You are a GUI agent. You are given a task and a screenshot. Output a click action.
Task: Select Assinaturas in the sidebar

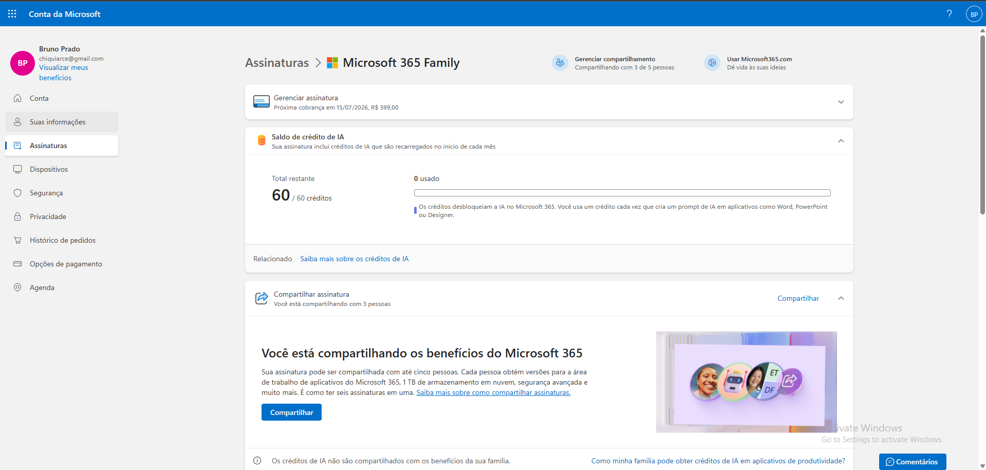coord(62,146)
